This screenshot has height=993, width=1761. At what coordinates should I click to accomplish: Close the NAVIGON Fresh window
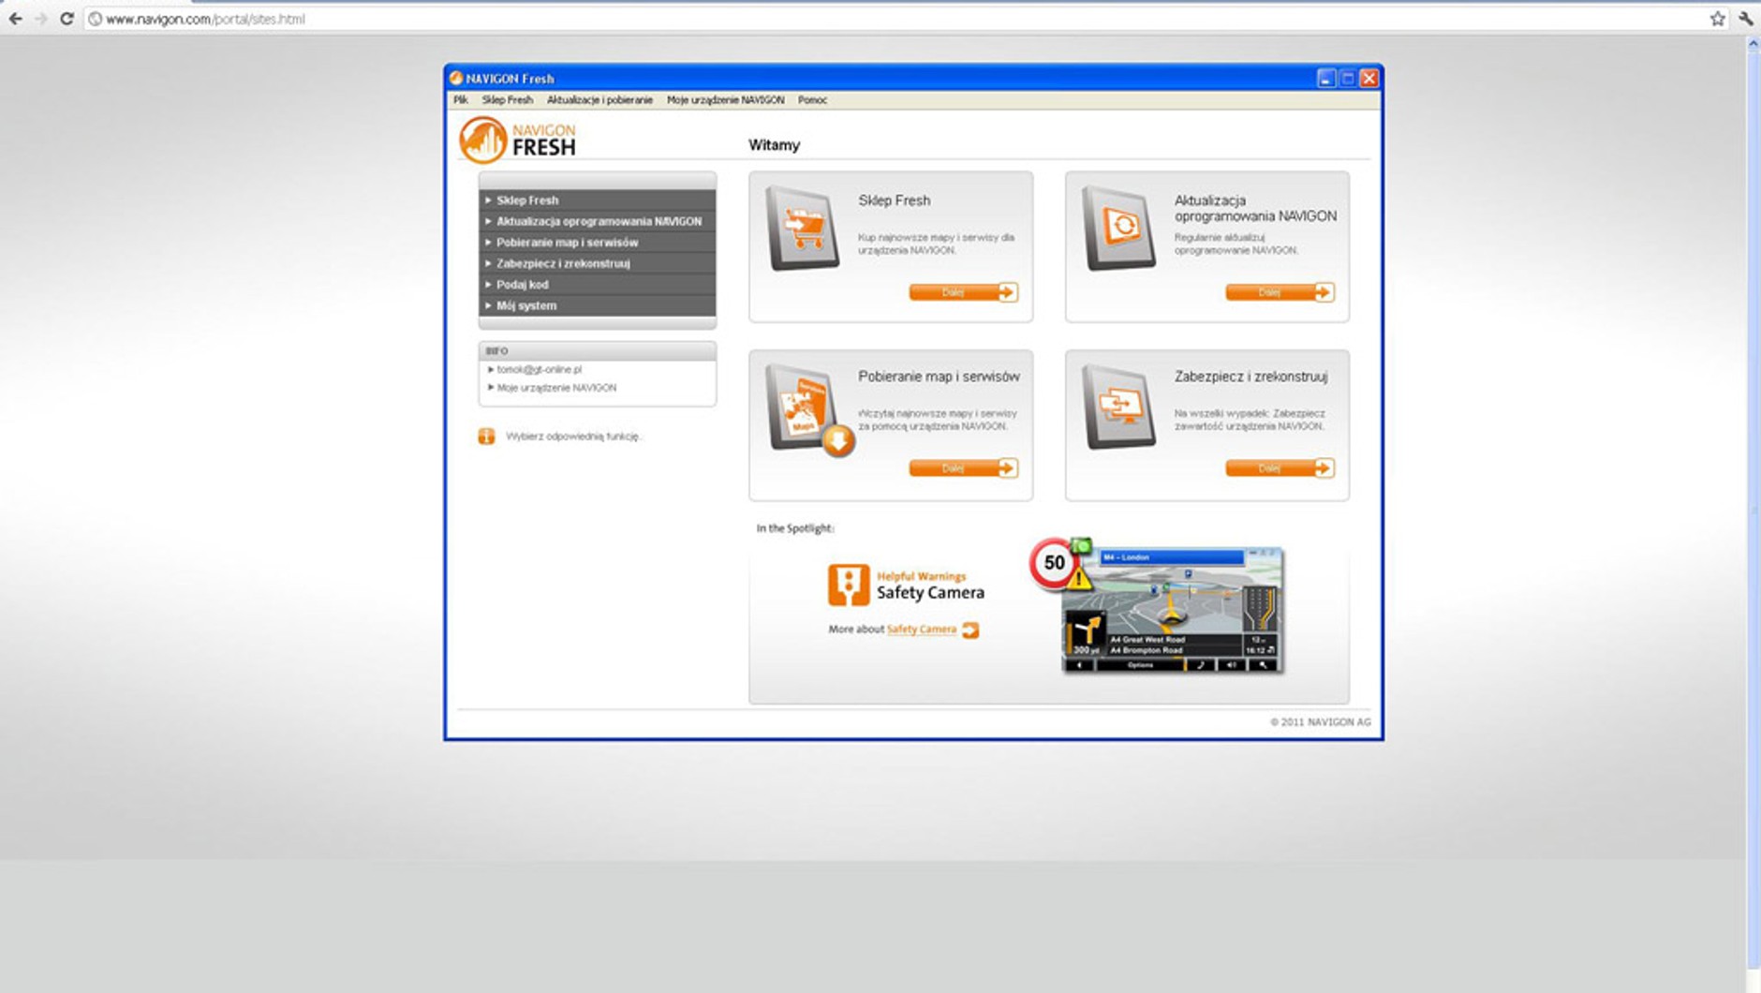(x=1369, y=78)
